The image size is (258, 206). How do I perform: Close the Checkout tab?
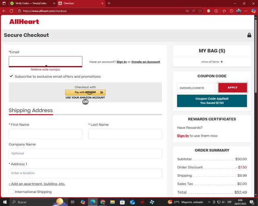click(x=102, y=3)
